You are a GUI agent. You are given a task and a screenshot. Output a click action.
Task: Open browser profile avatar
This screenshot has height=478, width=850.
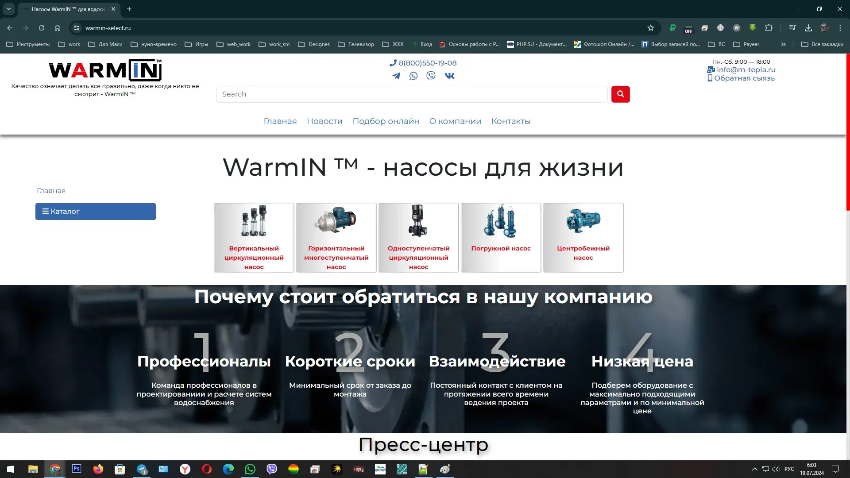pos(824,28)
